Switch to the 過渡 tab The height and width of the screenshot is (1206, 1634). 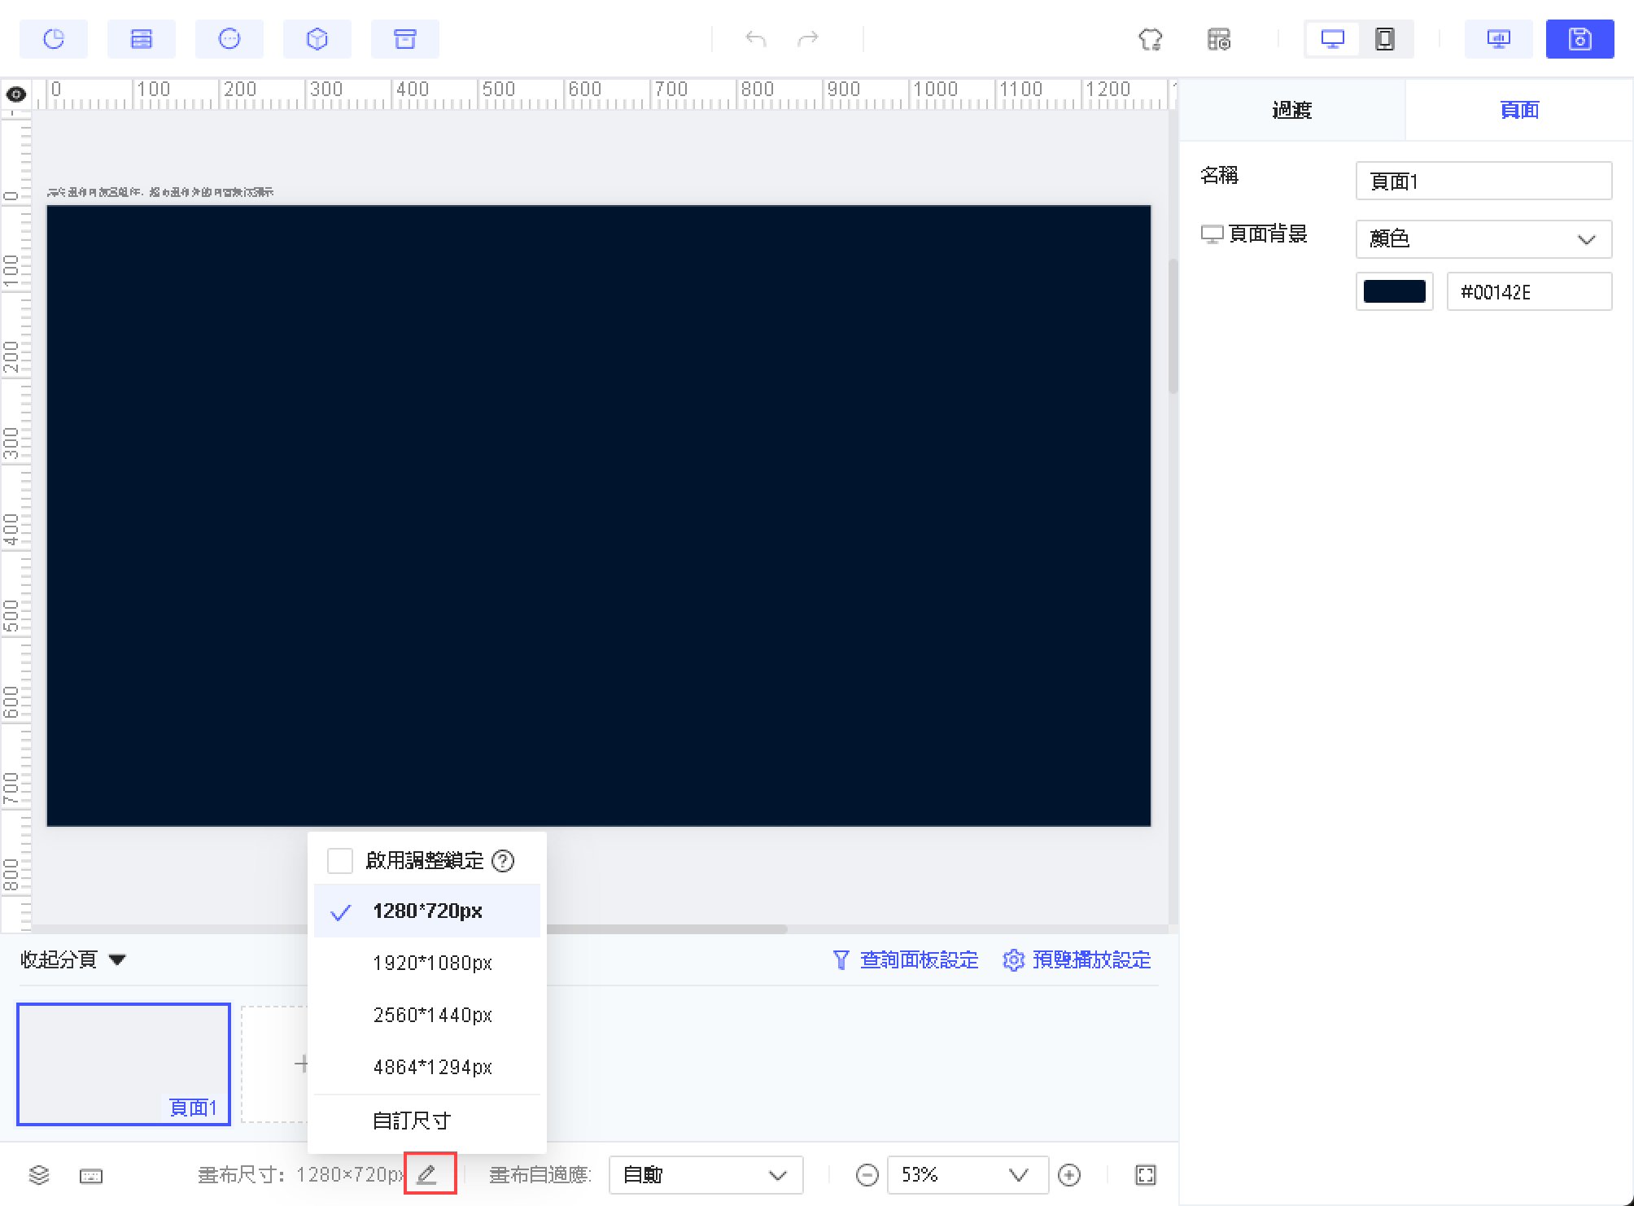coord(1291,110)
